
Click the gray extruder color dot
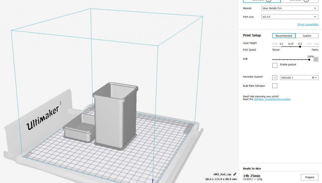[x=313, y=77]
